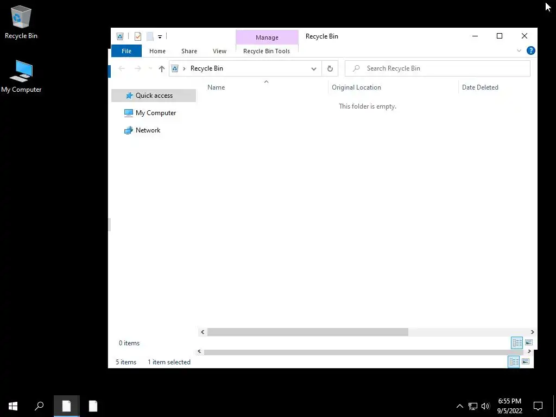This screenshot has width=556, height=417.
Task: Click "5 items" status bar text
Action: pyautogui.click(x=126, y=362)
